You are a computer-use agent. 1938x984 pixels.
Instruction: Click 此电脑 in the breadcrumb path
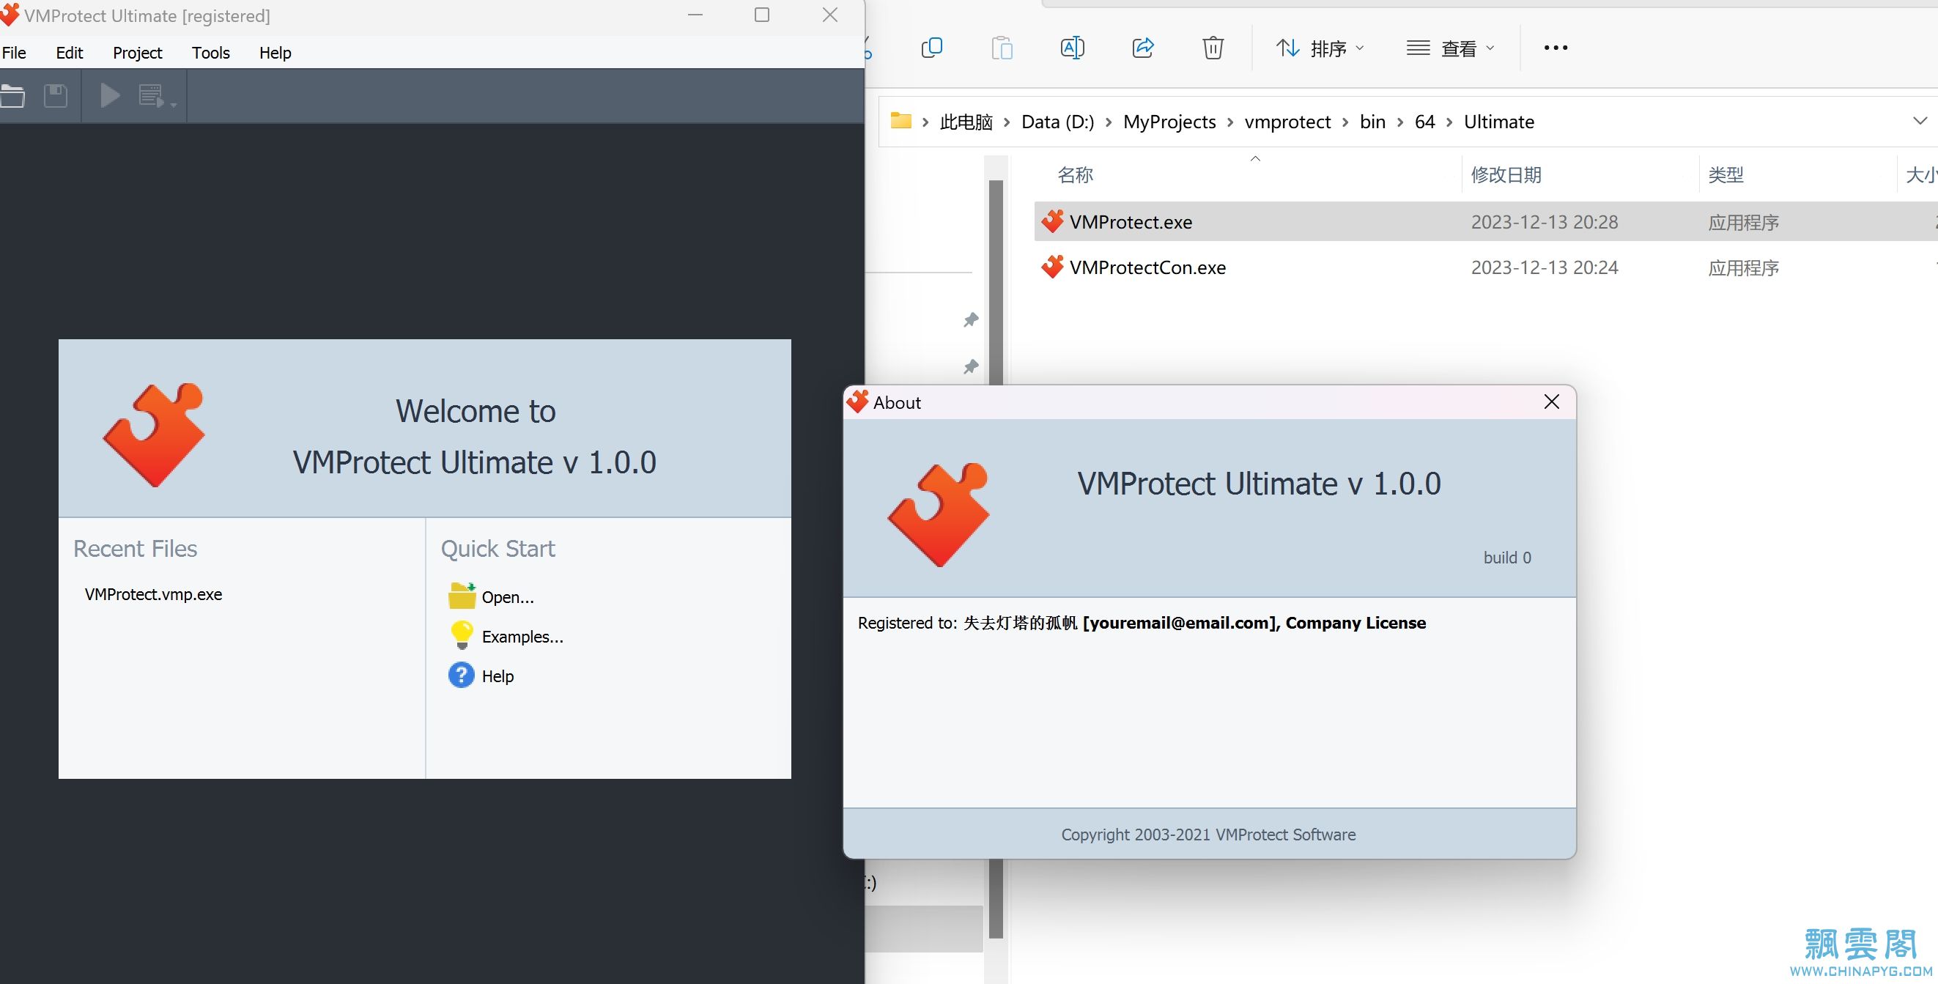point(966,122)
